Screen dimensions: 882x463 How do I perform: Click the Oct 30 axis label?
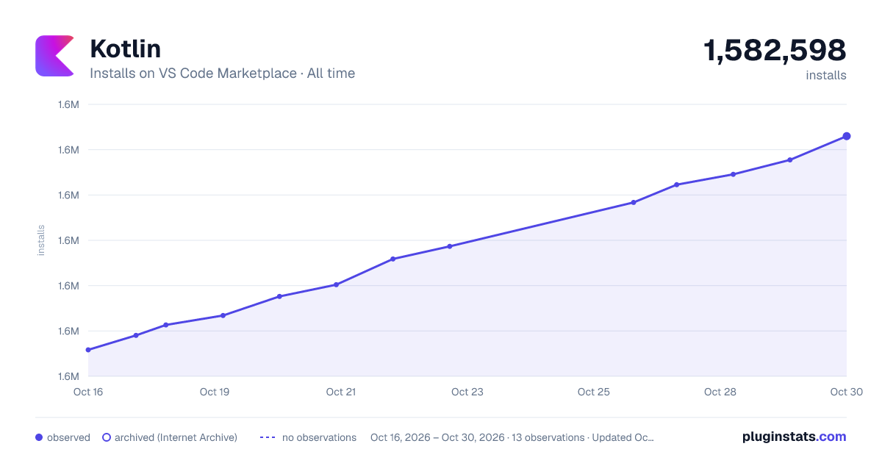pos(846,392)
